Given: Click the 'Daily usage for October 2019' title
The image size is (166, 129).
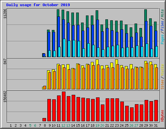Looking at the screenshot, I should click(38, 5).
